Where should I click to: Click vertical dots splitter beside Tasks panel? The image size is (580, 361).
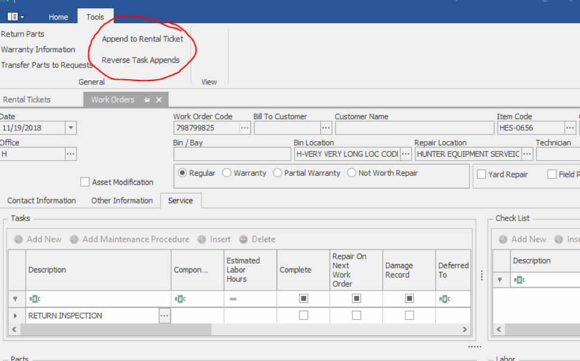[482, 275]
